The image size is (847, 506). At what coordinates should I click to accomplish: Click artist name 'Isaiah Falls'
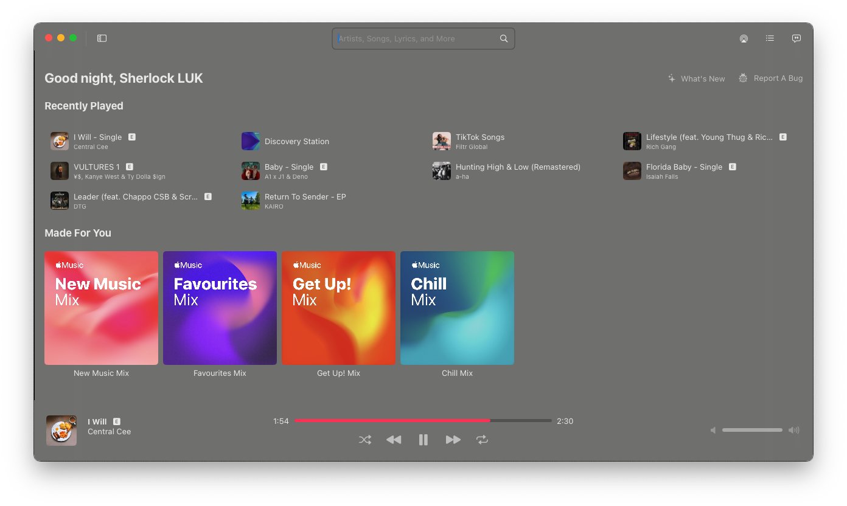tap(662, 177)
